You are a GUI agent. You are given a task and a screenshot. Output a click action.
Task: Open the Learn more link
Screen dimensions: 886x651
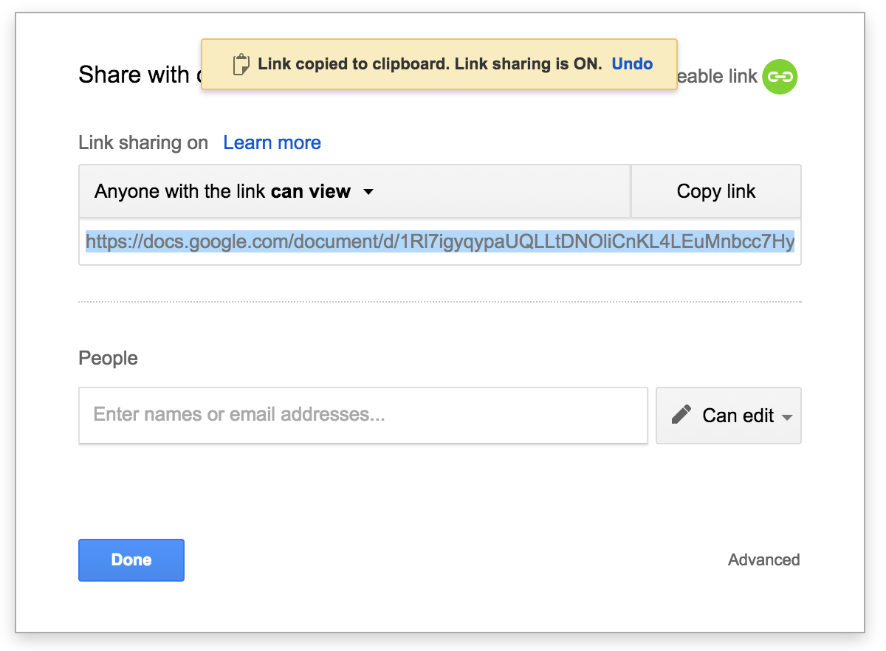coord(272,142)
